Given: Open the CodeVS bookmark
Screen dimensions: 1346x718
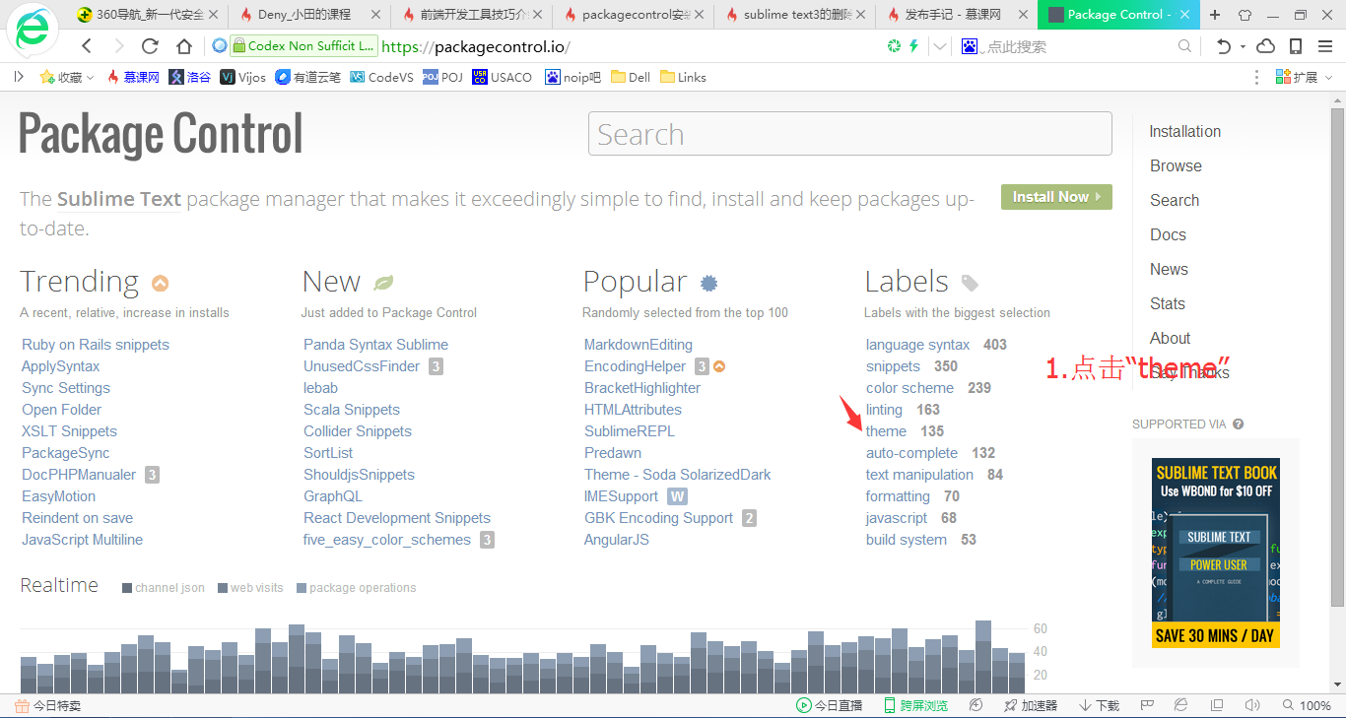Looking at the screenshot, I should click(x=381, y=77).
